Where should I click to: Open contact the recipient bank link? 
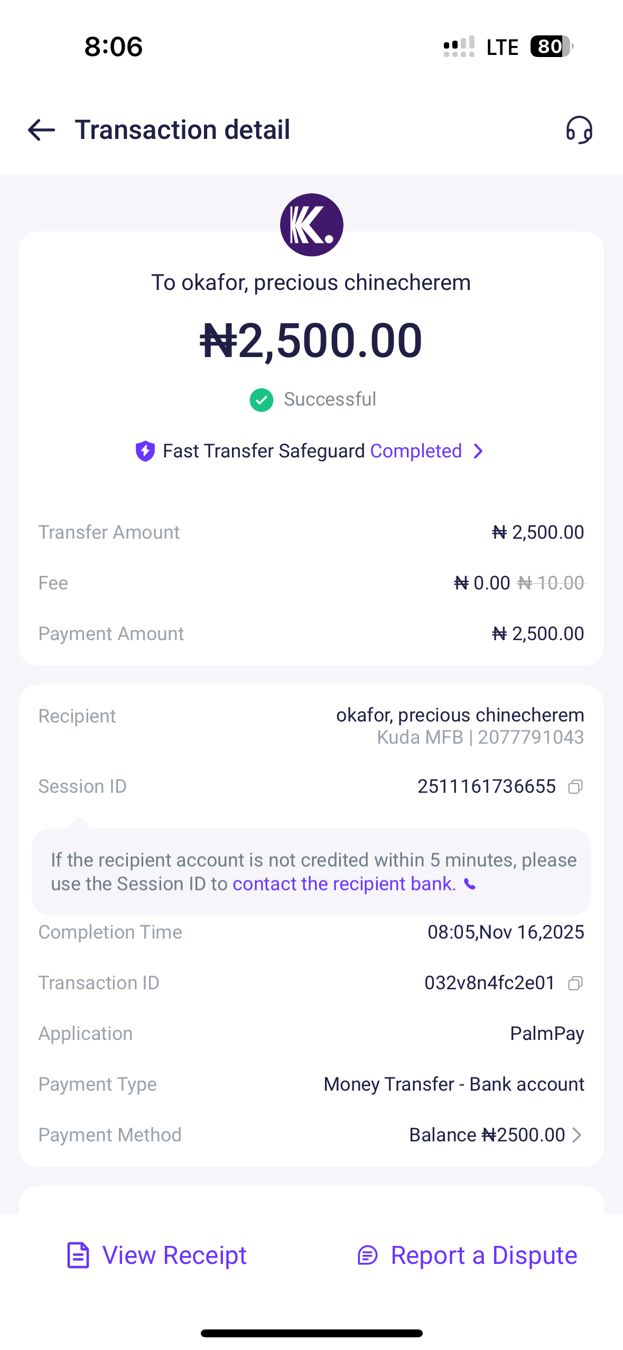[344, 884]
